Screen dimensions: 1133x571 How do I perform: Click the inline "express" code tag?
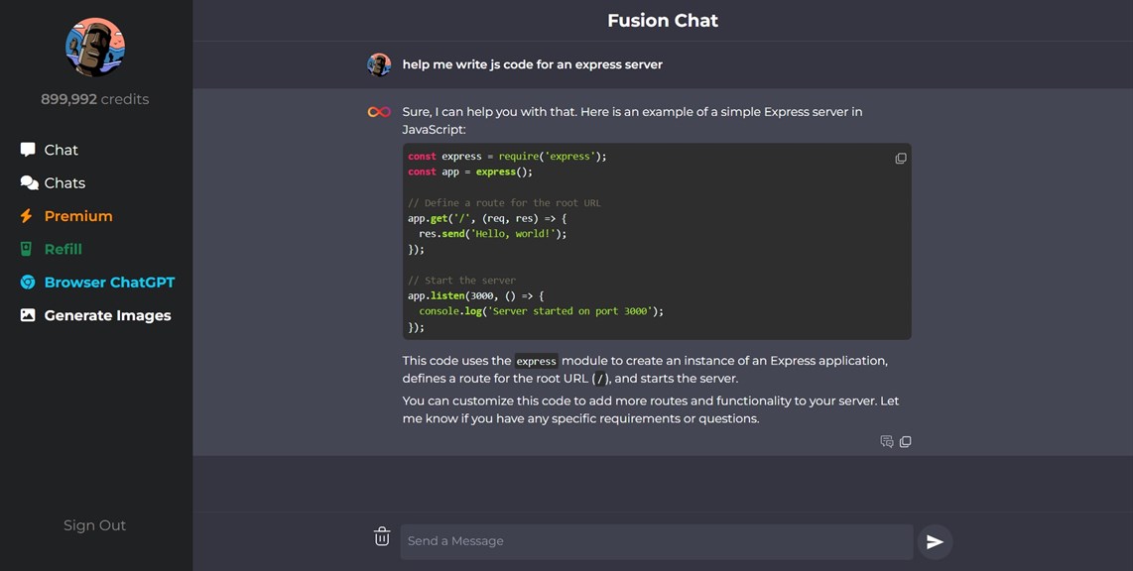click(x=536, y=361)
